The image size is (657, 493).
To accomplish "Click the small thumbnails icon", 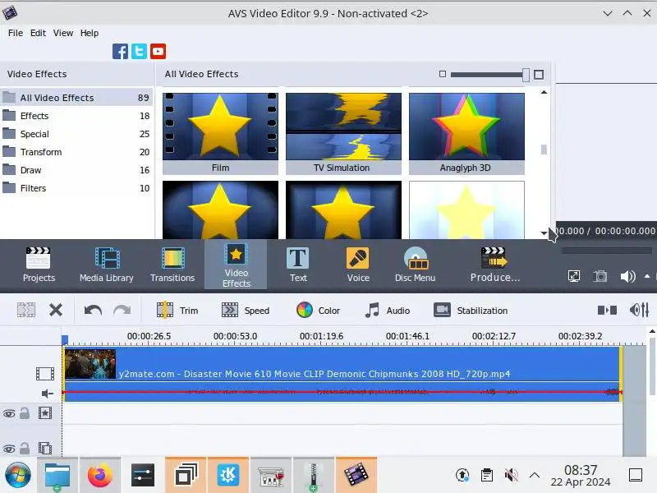I will 443,74.
